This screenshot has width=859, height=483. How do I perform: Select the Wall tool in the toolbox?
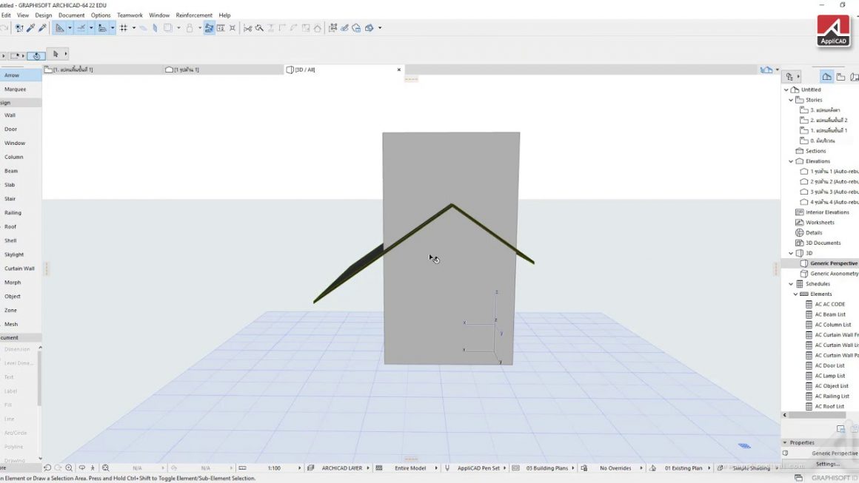[10, 115]
